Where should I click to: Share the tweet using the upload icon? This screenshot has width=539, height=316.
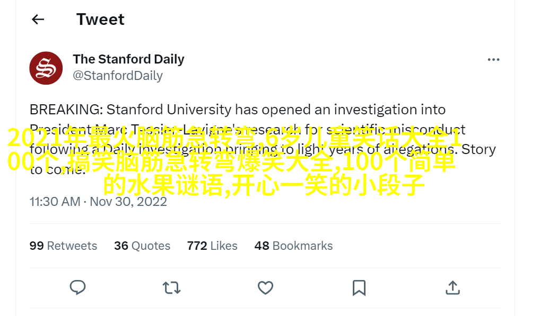(453, 287)
